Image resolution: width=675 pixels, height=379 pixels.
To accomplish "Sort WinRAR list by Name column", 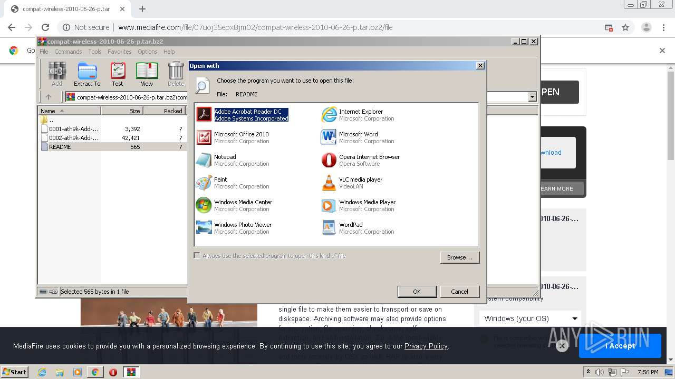I will (69, 111).
